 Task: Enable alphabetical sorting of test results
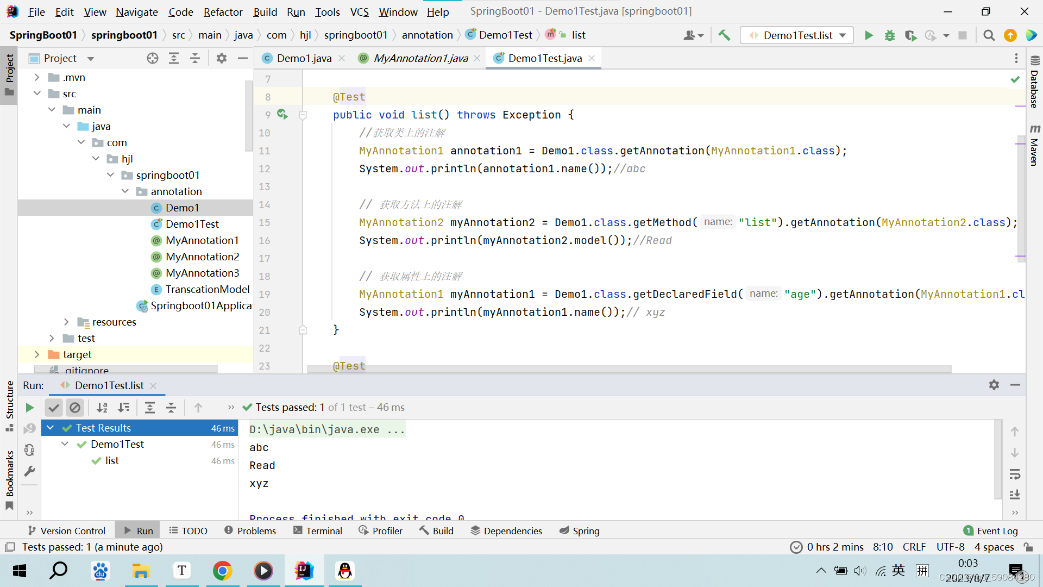point(102,407)
